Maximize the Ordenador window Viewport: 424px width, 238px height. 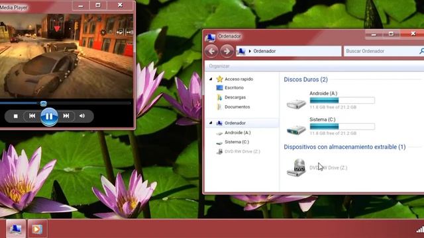pyautogui.click(x=391, y=34)
